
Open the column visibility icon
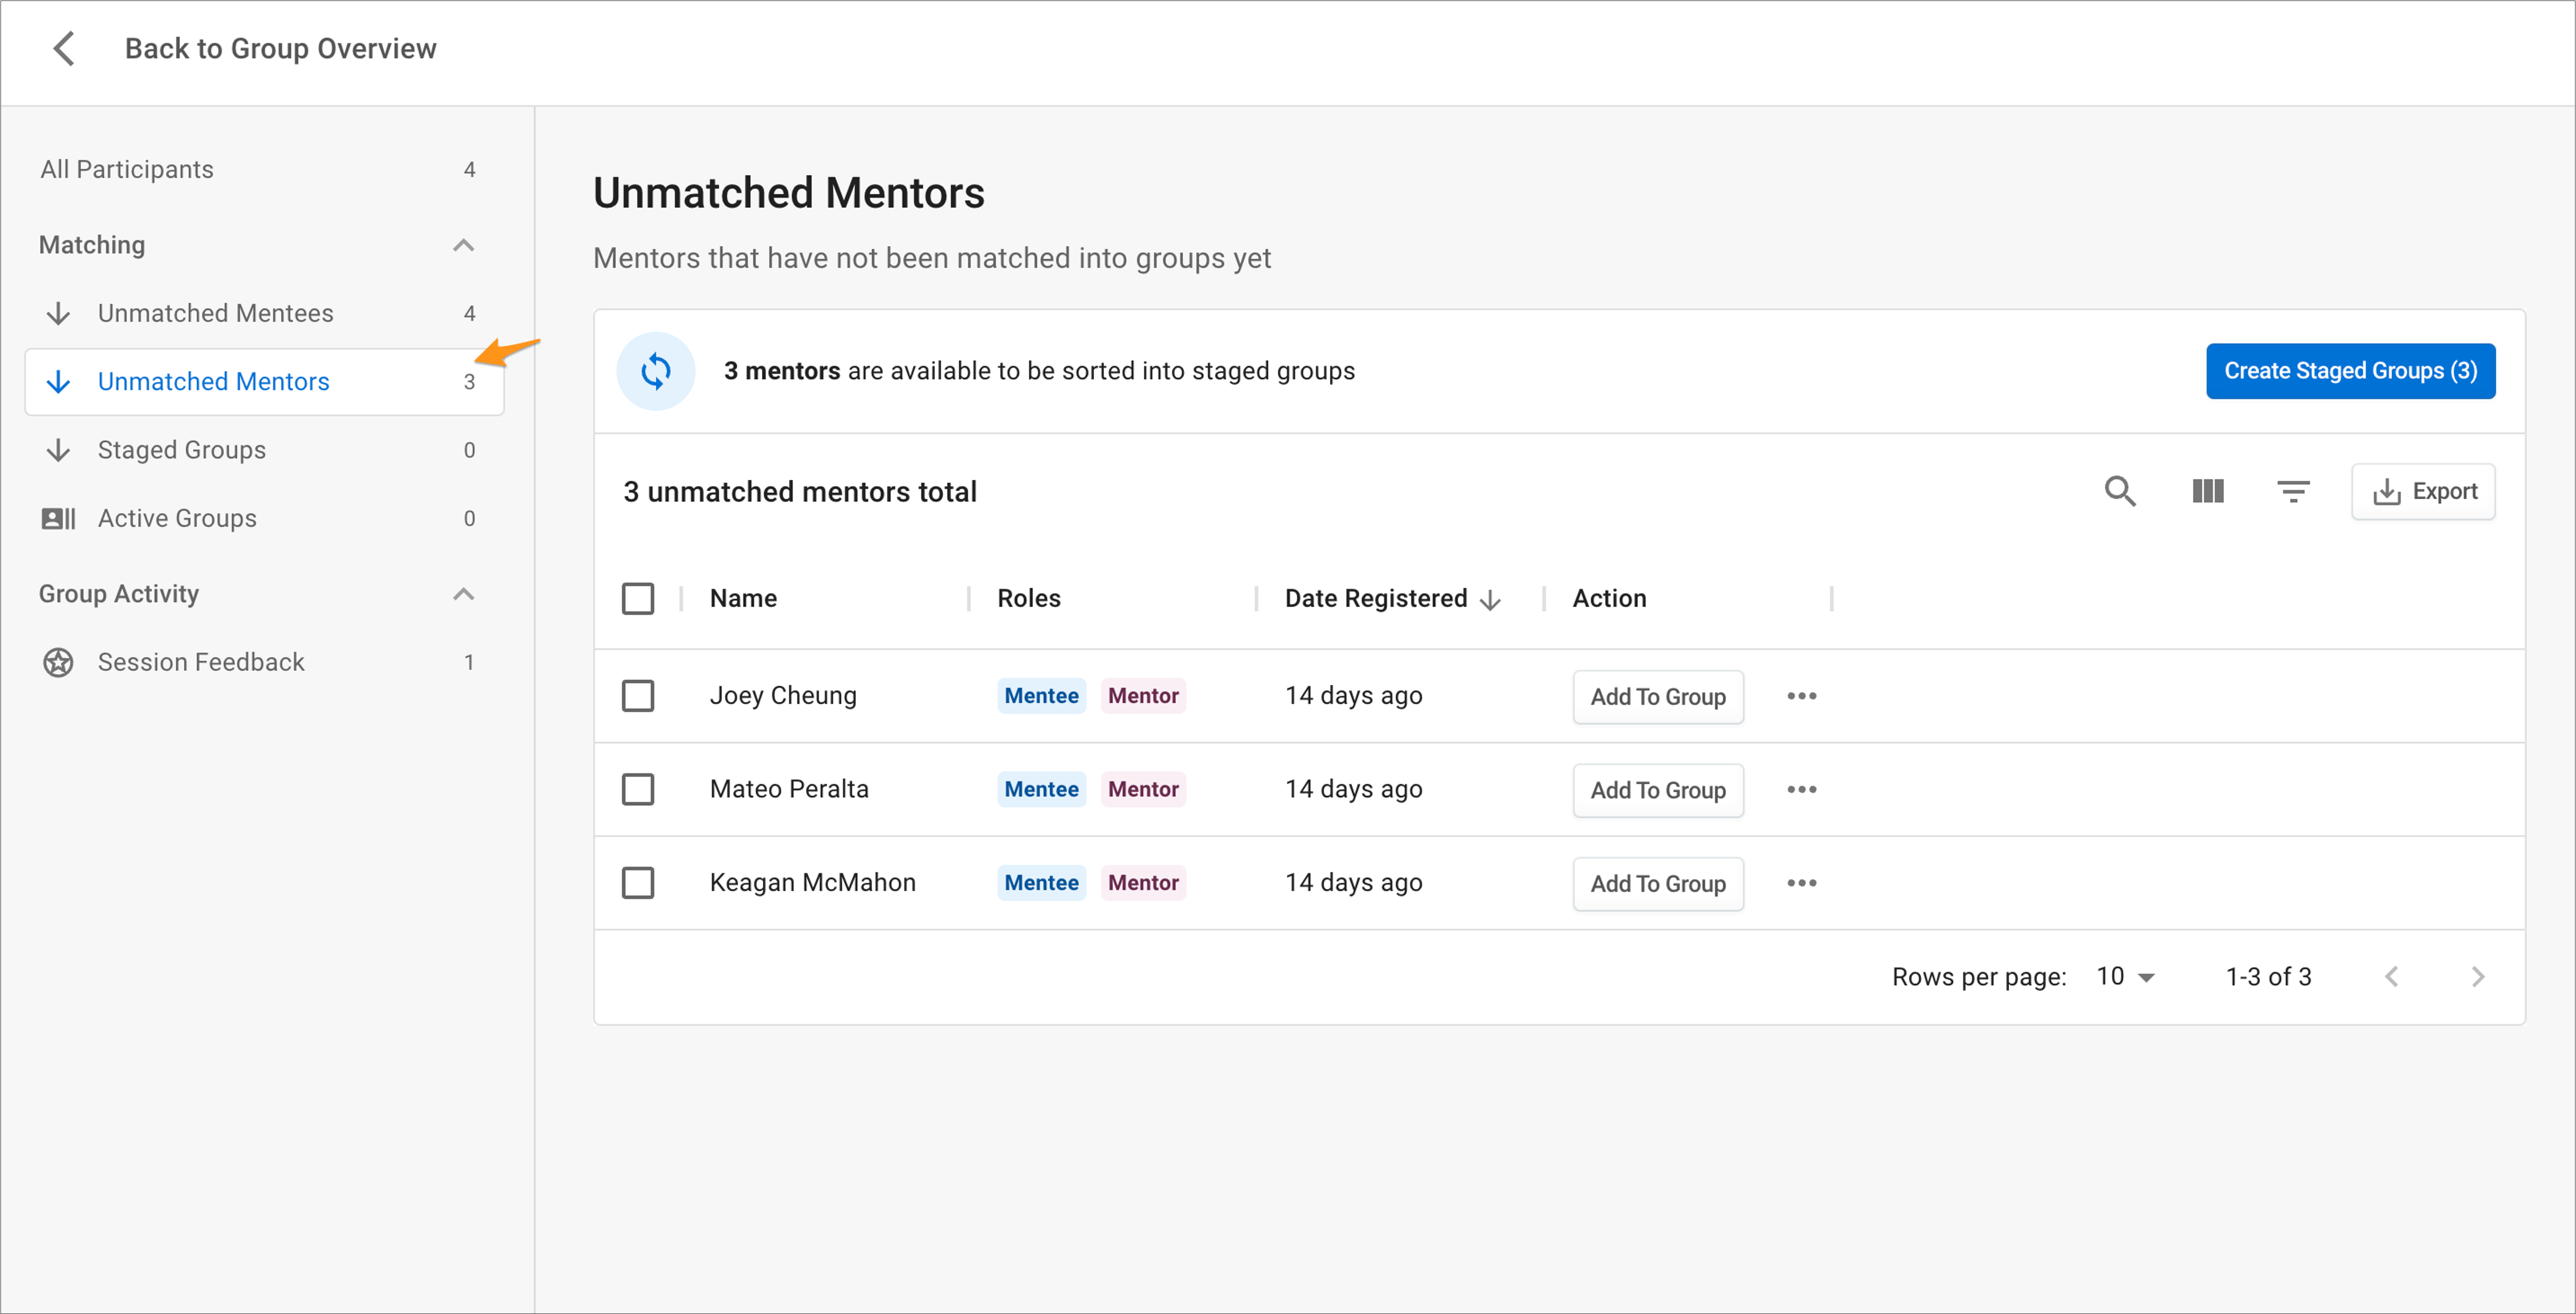click(x=2208, y=491)
